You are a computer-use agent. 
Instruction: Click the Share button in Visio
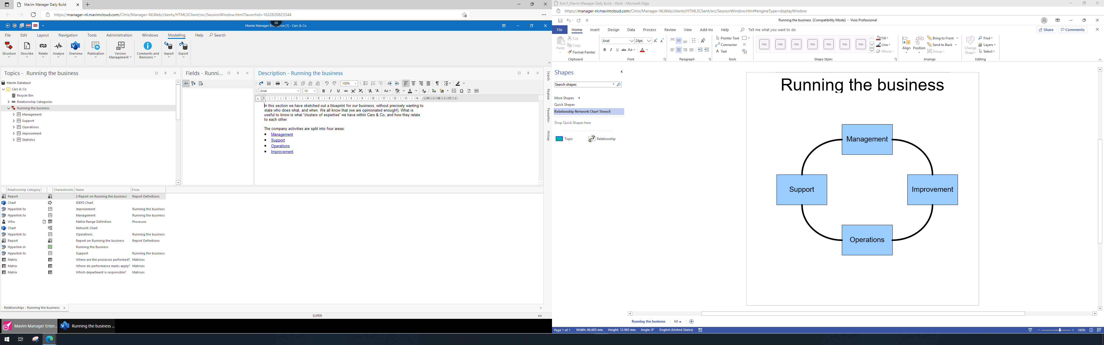1046,30
